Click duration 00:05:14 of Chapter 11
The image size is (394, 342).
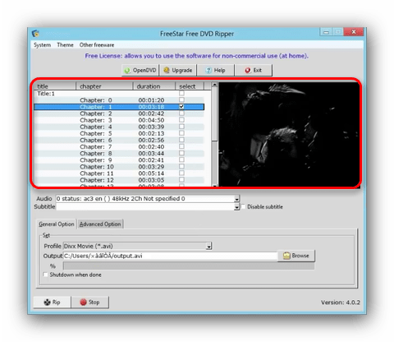(151, 173)
